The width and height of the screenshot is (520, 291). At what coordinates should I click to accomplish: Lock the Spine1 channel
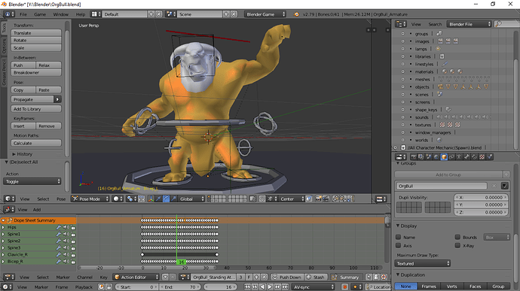(73, 234)
